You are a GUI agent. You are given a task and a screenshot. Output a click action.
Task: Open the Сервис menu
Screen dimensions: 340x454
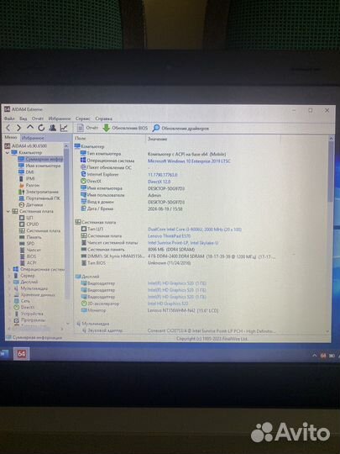coord(82,119)
